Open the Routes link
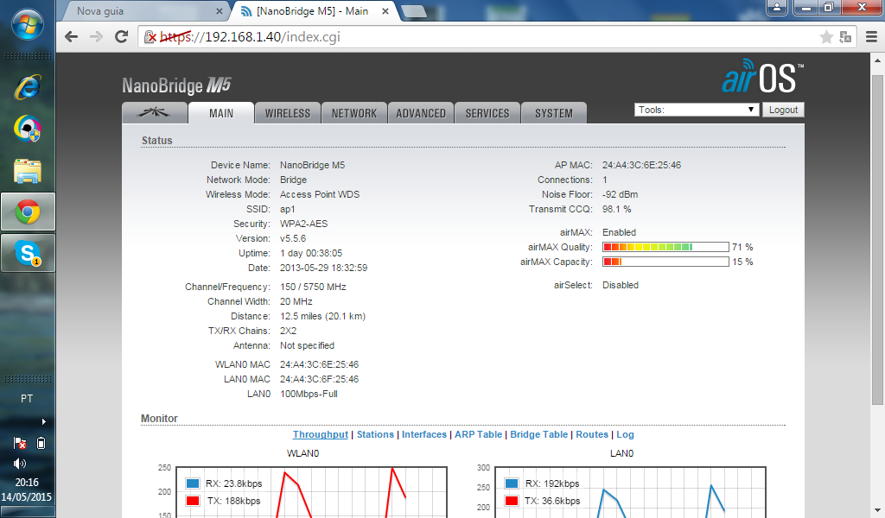Viewport: 885px width, 518px height. pyautogui.click(x=592, y=434)
